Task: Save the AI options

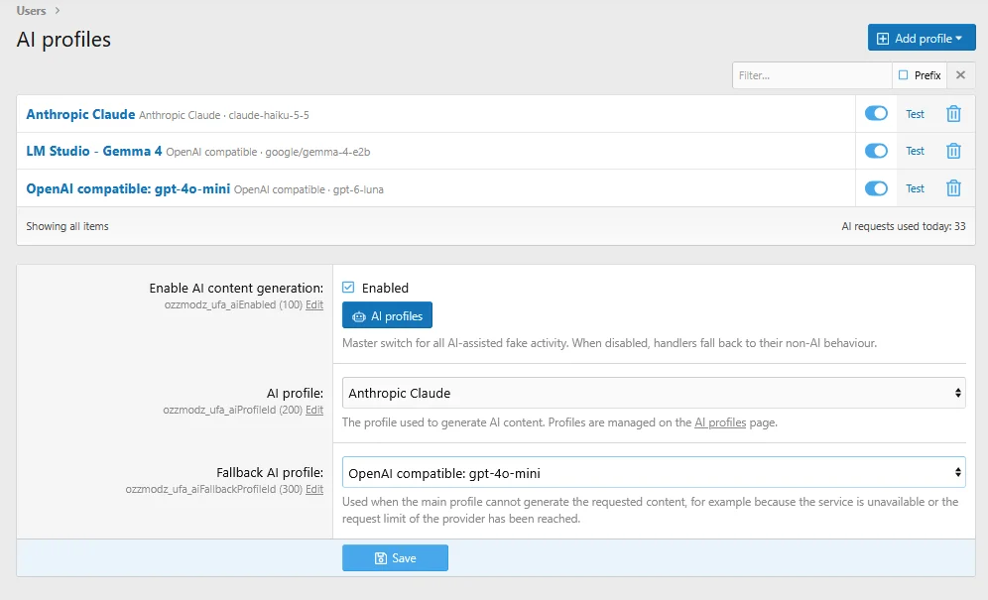Action: coord(395,557)
